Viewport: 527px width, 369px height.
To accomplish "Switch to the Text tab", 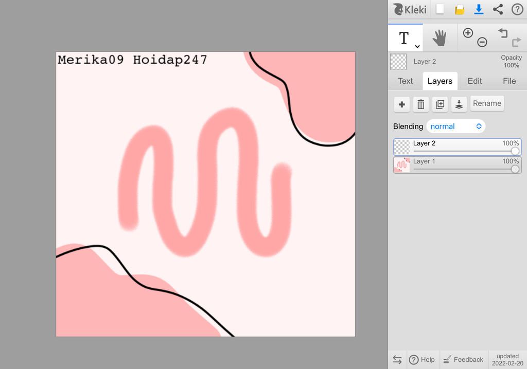I will (x=406, y=81).
